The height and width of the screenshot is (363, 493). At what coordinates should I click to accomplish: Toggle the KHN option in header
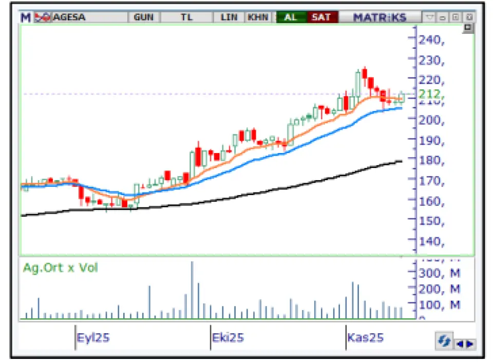258,17
